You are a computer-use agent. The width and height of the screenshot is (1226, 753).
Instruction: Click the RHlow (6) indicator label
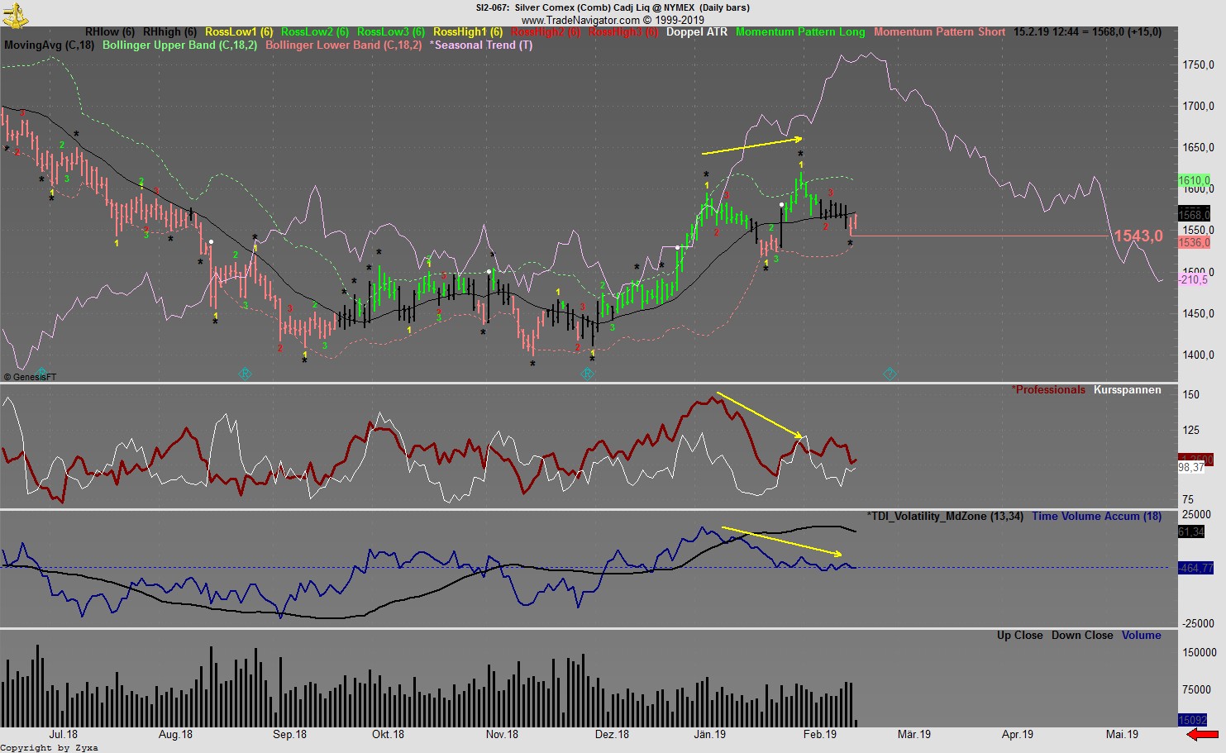coord(110,32)
